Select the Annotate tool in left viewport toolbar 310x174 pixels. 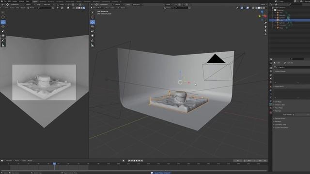coord(3,41)
